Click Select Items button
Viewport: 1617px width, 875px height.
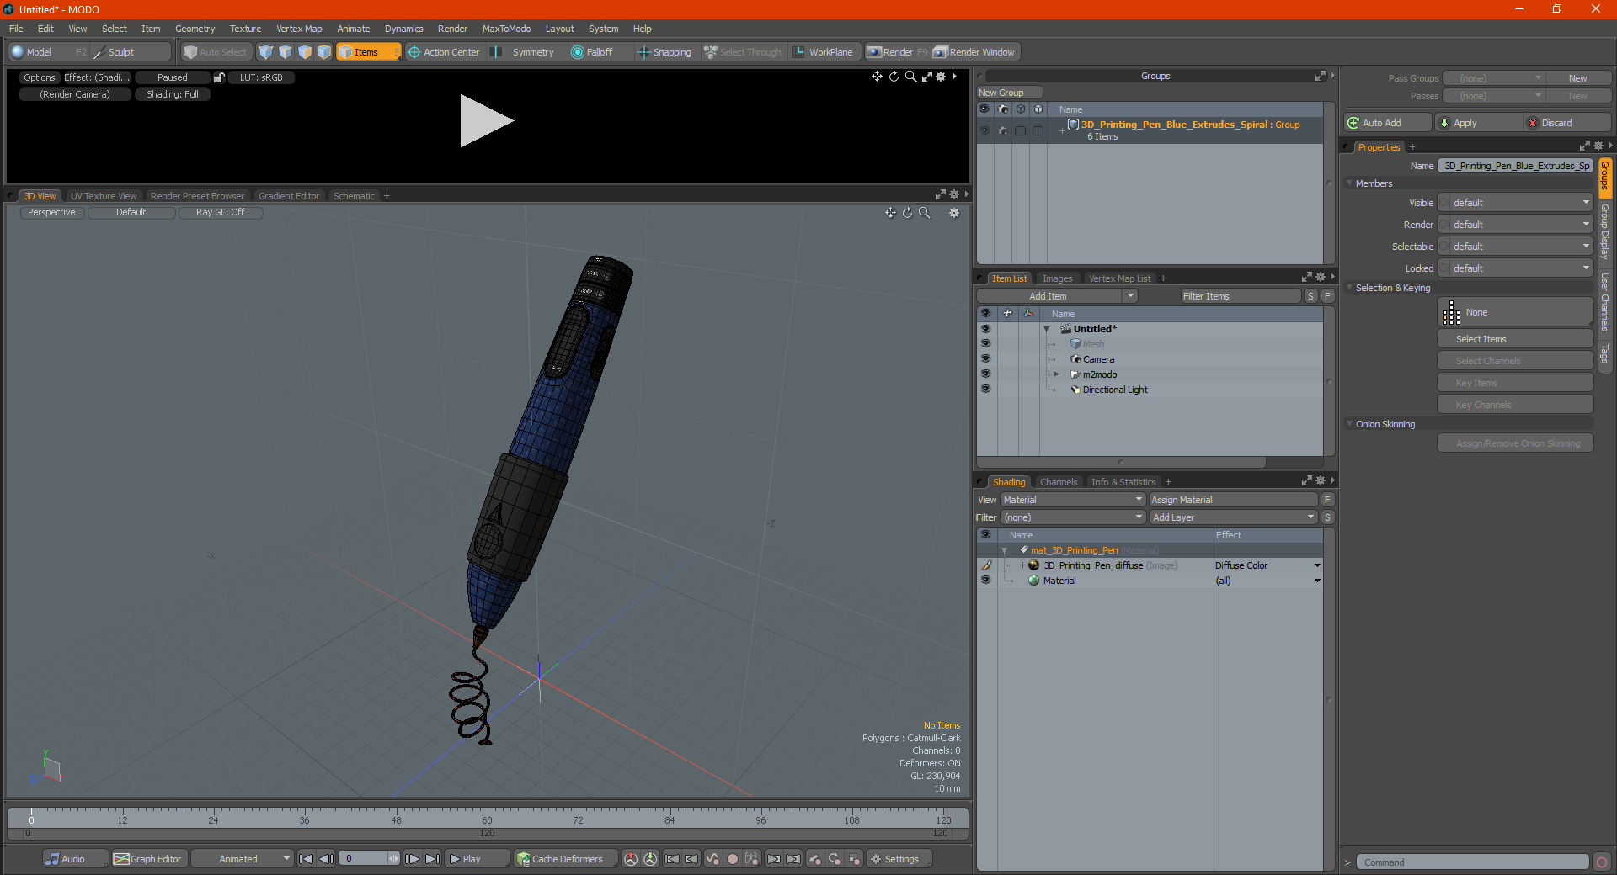pos(1515,339)
